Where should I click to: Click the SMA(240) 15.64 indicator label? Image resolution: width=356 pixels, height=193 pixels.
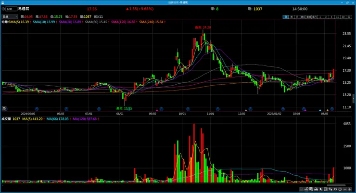pos(151,22)
